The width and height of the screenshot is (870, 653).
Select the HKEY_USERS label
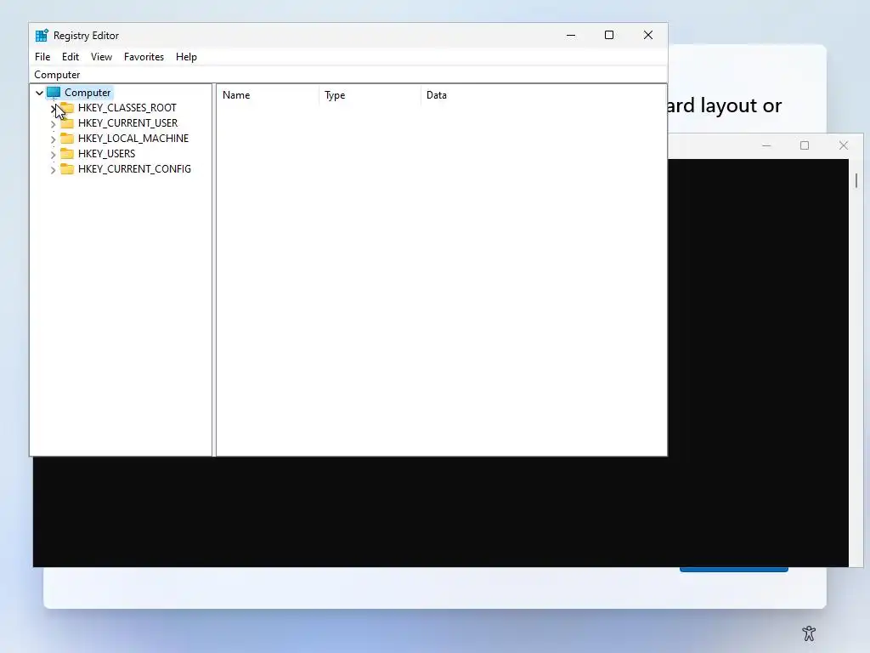pos(106,153)
